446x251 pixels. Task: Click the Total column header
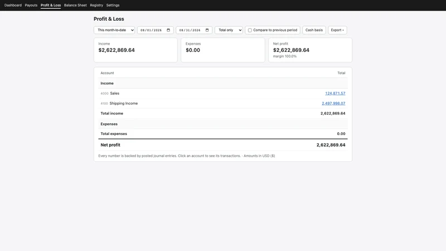point(341,73)
